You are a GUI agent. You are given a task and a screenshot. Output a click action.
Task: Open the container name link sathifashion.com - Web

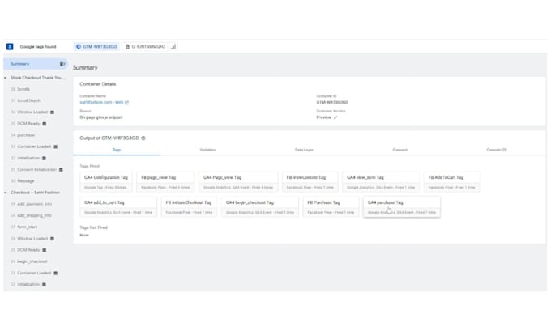101,102
